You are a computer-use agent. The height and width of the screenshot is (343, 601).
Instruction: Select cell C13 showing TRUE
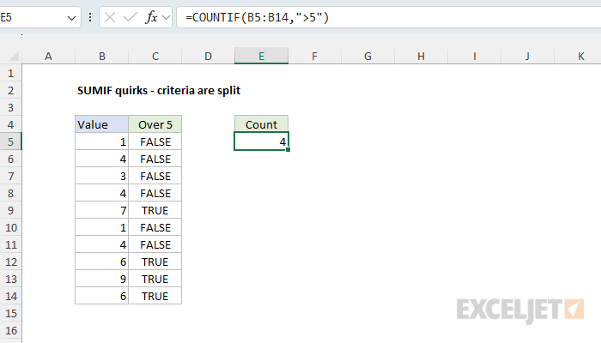(155, 279)
